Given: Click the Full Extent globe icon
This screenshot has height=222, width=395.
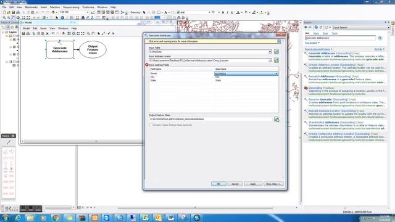Looking at the screenshot, I should point(18,18).
